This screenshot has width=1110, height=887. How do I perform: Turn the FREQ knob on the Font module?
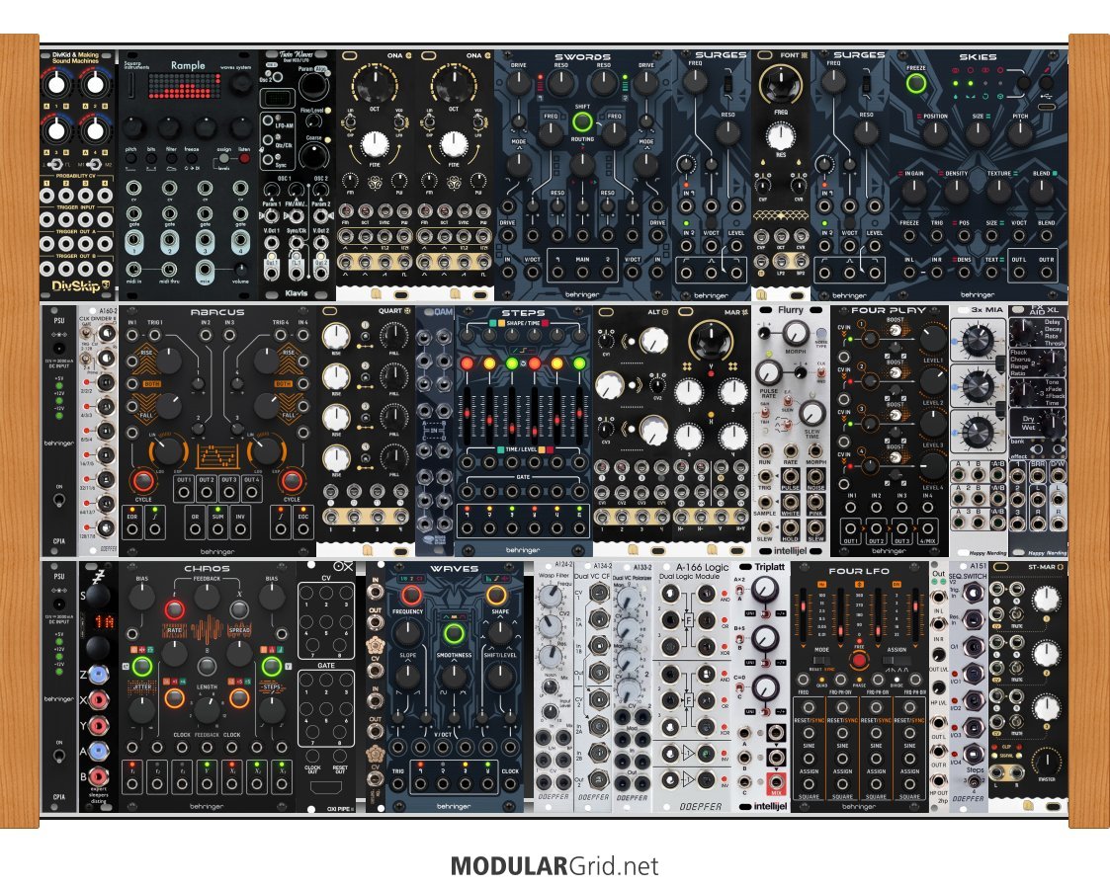780,84
